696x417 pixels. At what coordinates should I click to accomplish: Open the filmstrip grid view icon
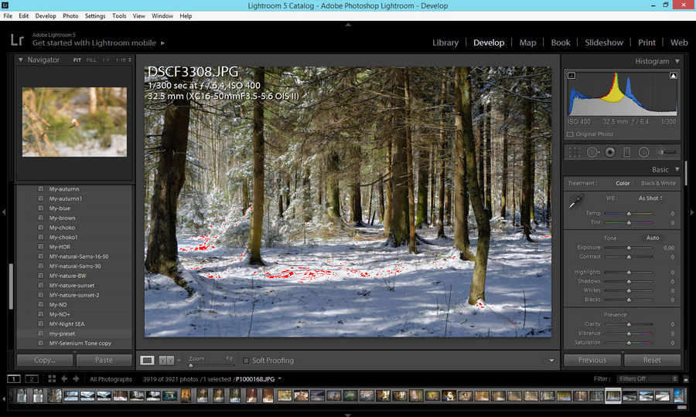click(52, 379)
